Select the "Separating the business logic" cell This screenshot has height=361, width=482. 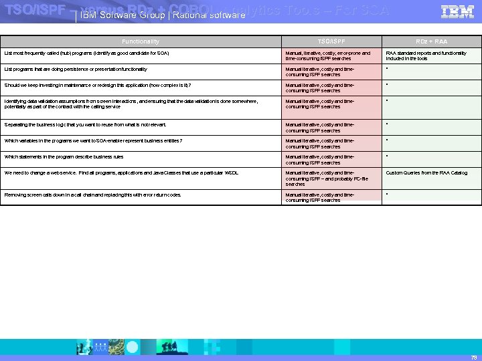141,128
